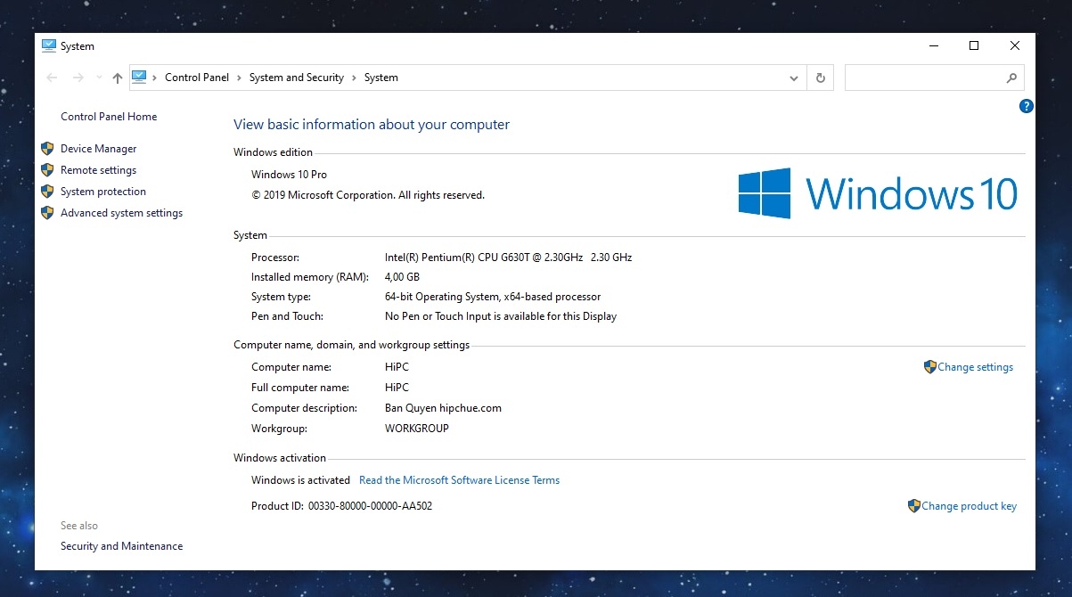The image size is (1072, 597).
Task: Click the shield icon beside Change settings
Action: [x=930, y=366]
